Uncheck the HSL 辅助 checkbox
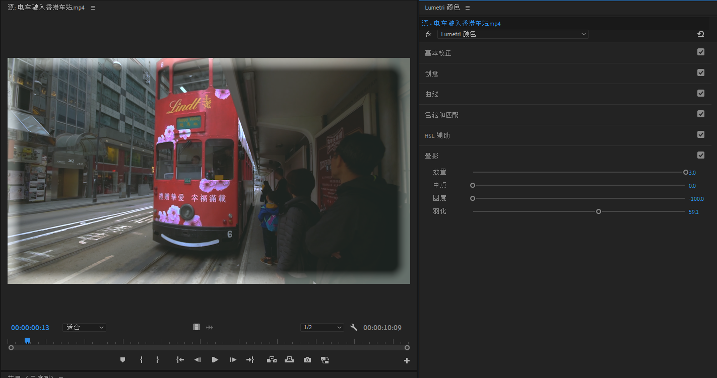This screenshot has height=378, width=717. (701, 134)
